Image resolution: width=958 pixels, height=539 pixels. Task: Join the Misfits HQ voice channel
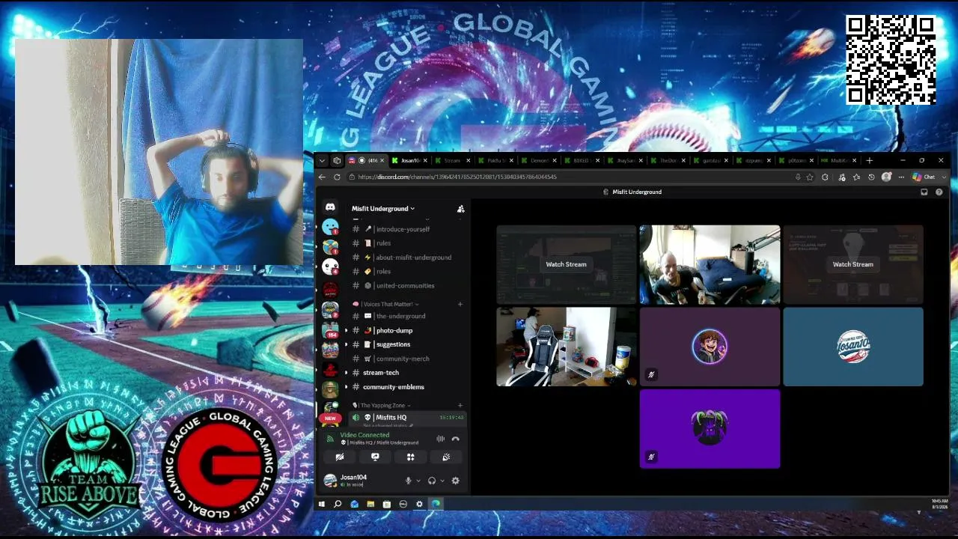pyautogui.click(x=407, y=418)
